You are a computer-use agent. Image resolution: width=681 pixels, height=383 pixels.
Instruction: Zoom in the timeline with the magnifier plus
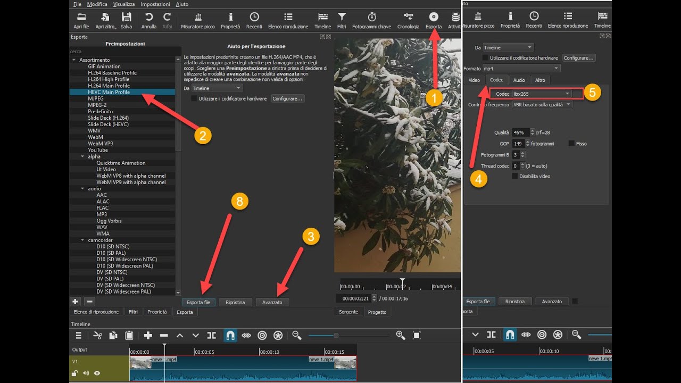(x=401, y=335)
